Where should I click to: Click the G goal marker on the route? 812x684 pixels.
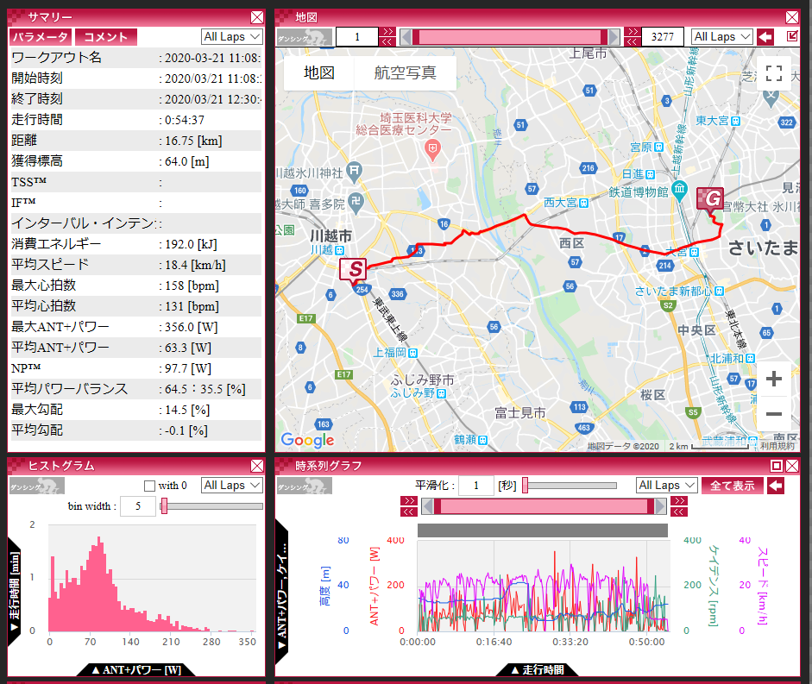[x=712, y=200]
